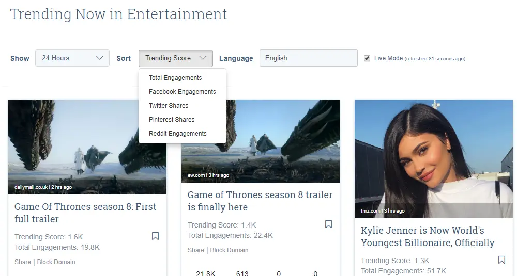Bookmark the ew.com Game of Thrones article
Image resolution: width=517 pixels, height=276 pixels.
tap(328, 224)
